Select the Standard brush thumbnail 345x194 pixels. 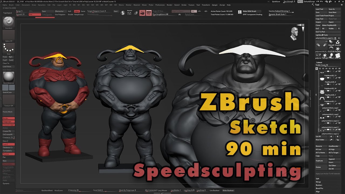[8, 22]
